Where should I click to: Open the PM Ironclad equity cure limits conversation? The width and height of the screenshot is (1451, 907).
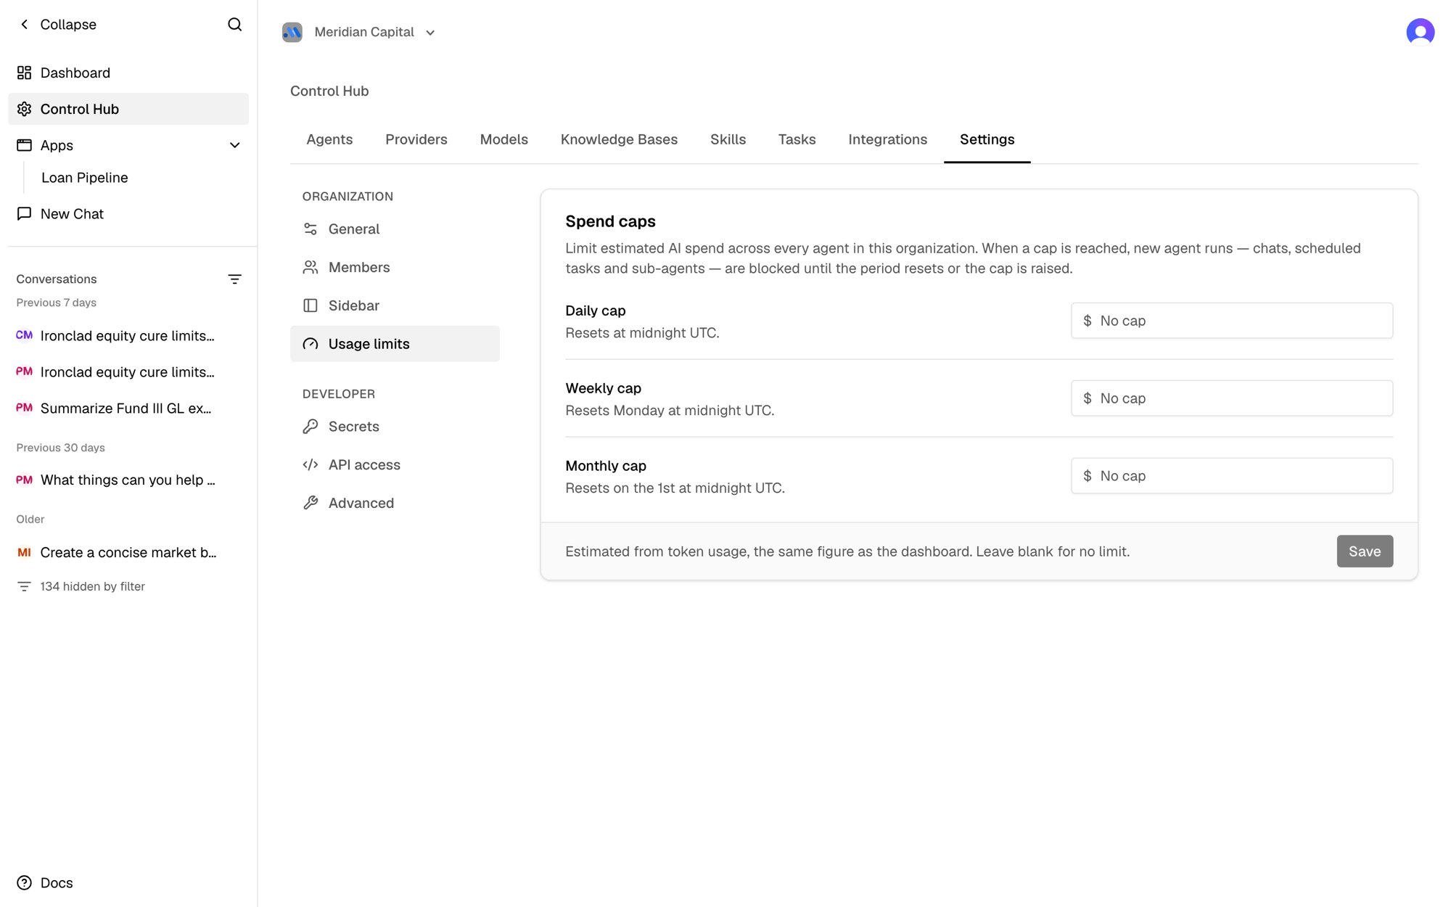128,372
